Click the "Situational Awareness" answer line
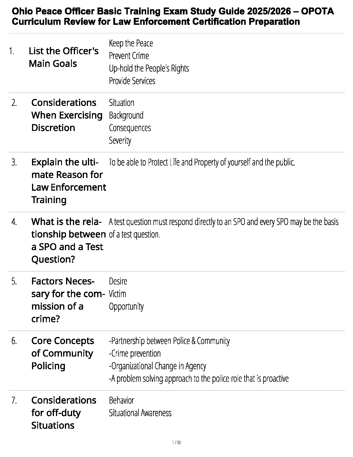 click(140, 413)
